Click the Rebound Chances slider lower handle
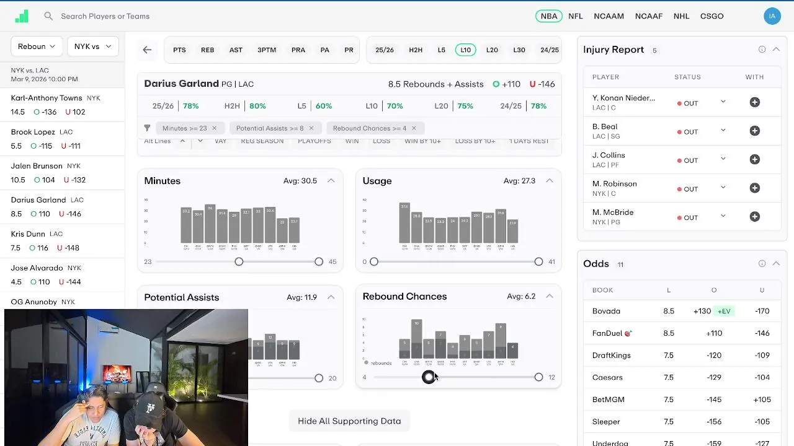 click(429, 377)
